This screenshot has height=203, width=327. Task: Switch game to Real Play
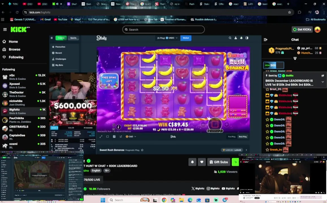[242, 137]
